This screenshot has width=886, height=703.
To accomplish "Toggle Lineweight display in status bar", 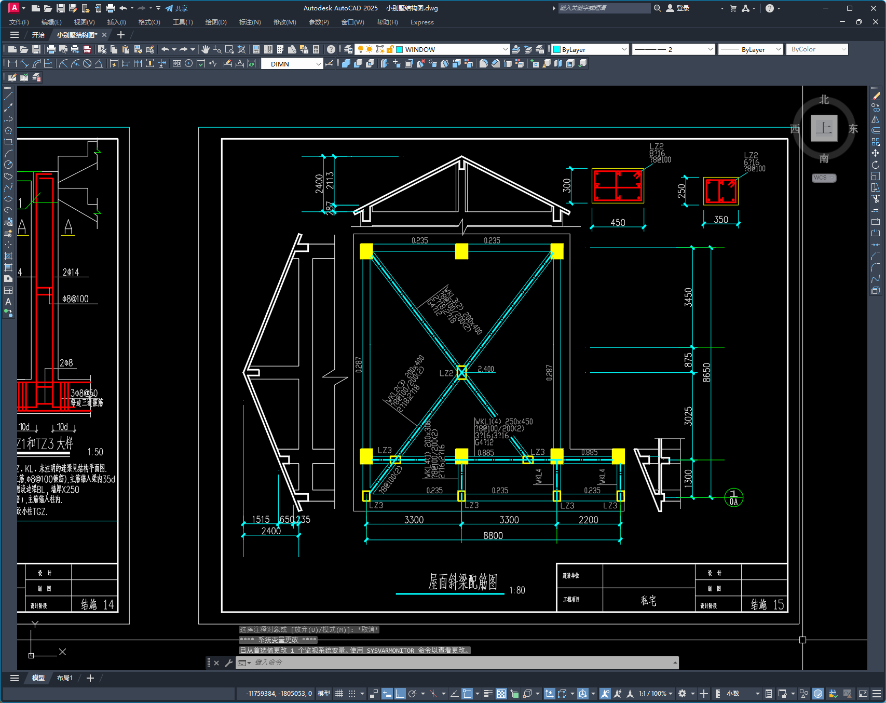I will tap(488, 694).
